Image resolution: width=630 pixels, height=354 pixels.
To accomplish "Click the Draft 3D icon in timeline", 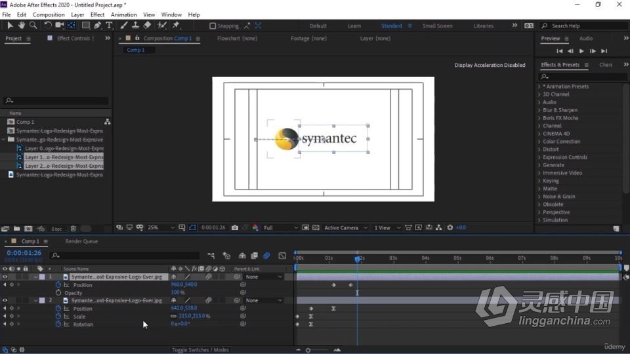I will 226,255.
